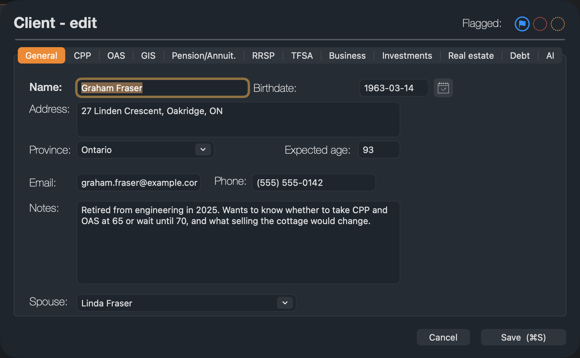The height and width of the screenshot is (358, 580).
Task: Open the GIS tab
Action: [148, 55]
